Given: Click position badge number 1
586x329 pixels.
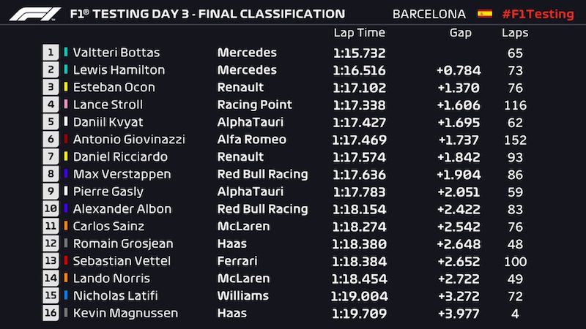Looking at the screenshot, I should 51,52.
